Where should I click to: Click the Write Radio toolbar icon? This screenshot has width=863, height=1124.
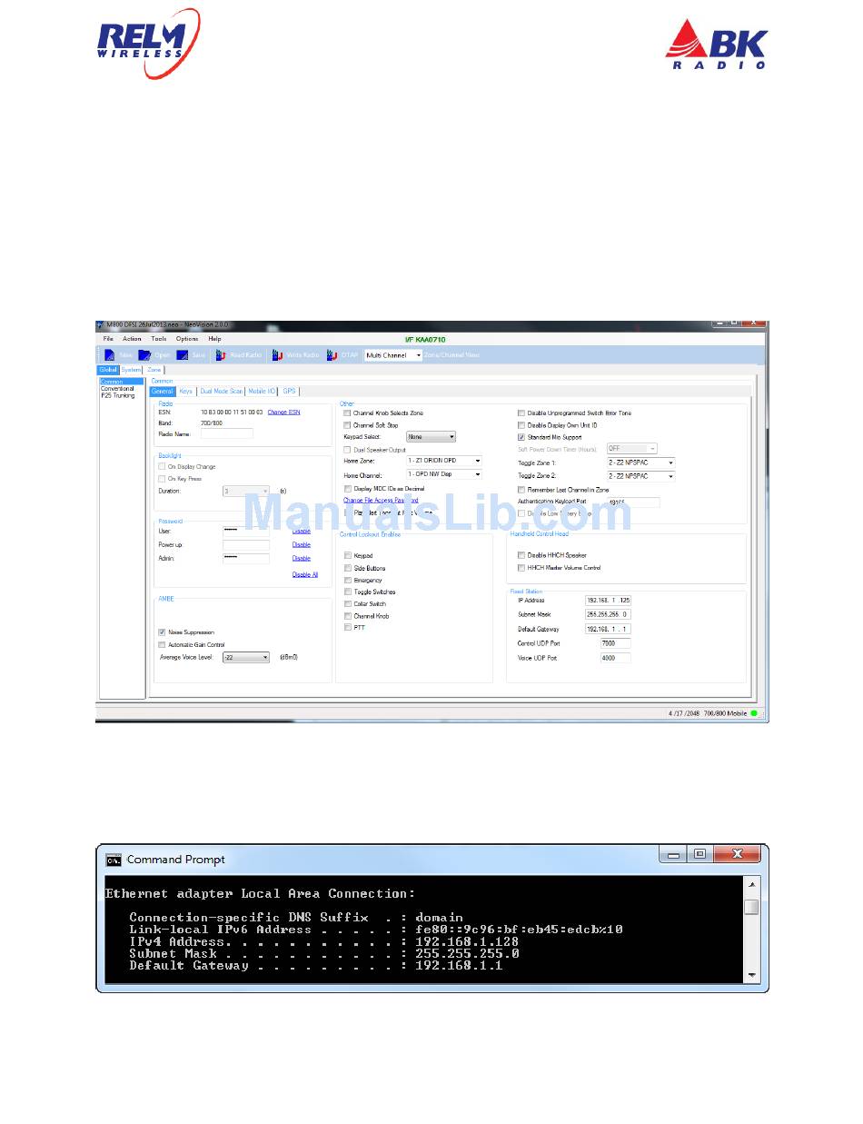click(x=277, y=355)
